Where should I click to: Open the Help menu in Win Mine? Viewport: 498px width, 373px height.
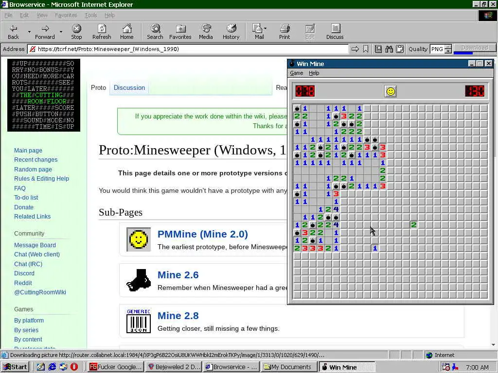(x=314, y=73)
